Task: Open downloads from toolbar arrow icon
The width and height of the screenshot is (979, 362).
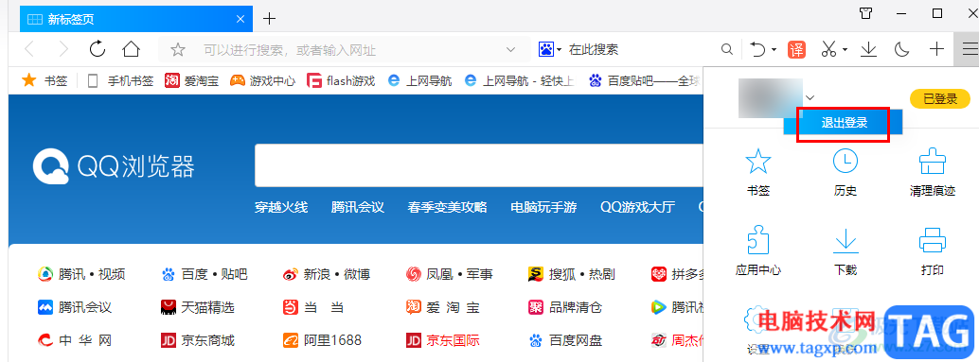Action: [868, 49]
